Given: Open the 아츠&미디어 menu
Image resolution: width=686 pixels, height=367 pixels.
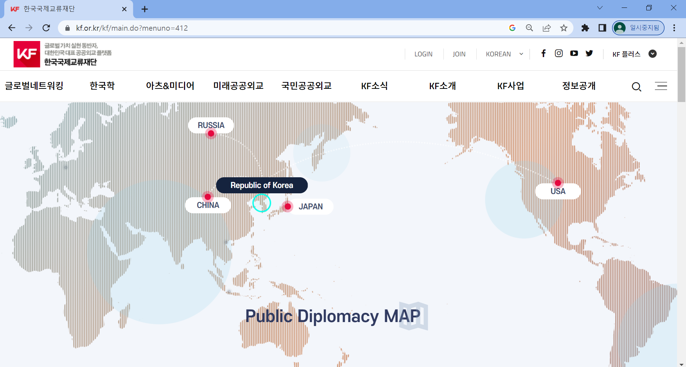Looking at the screenshot, I should [170, 86].
